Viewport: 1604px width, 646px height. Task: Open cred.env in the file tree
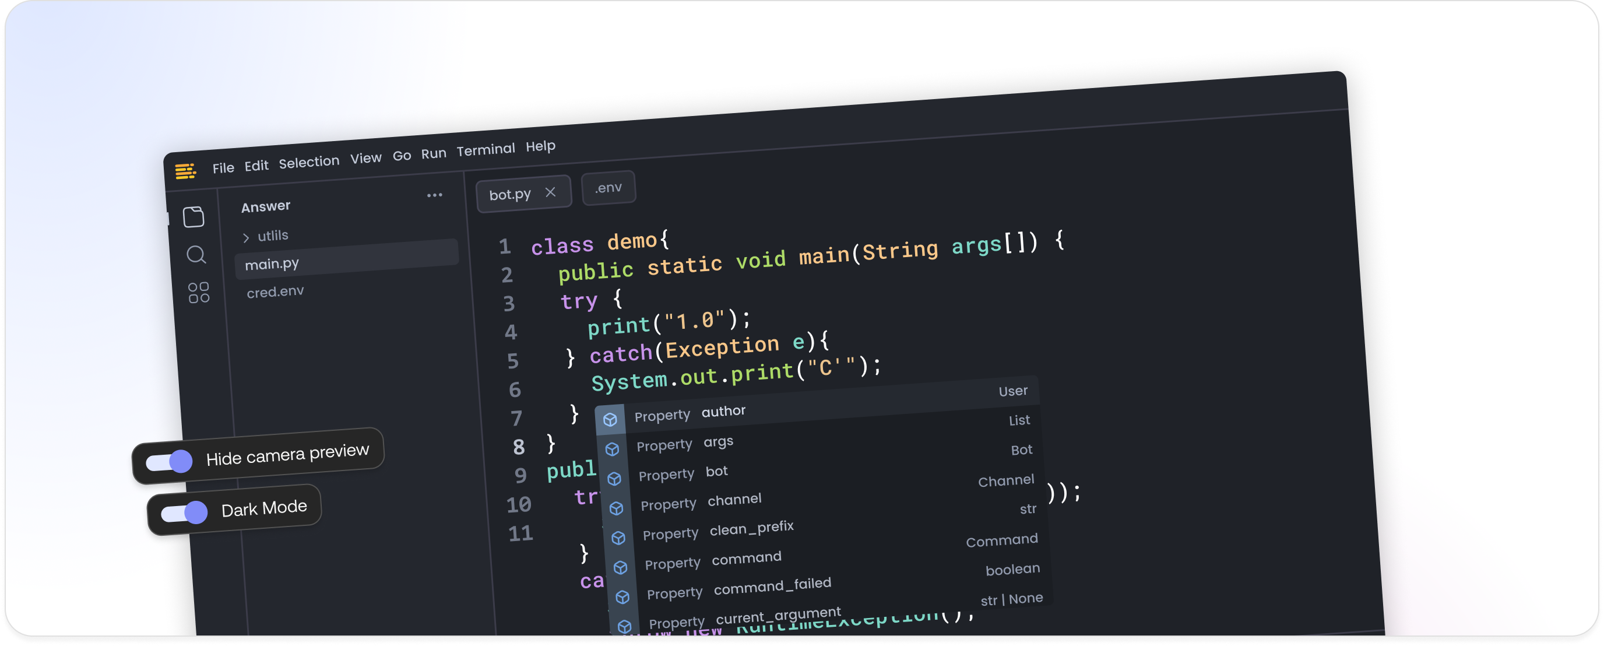coord(275,292)
